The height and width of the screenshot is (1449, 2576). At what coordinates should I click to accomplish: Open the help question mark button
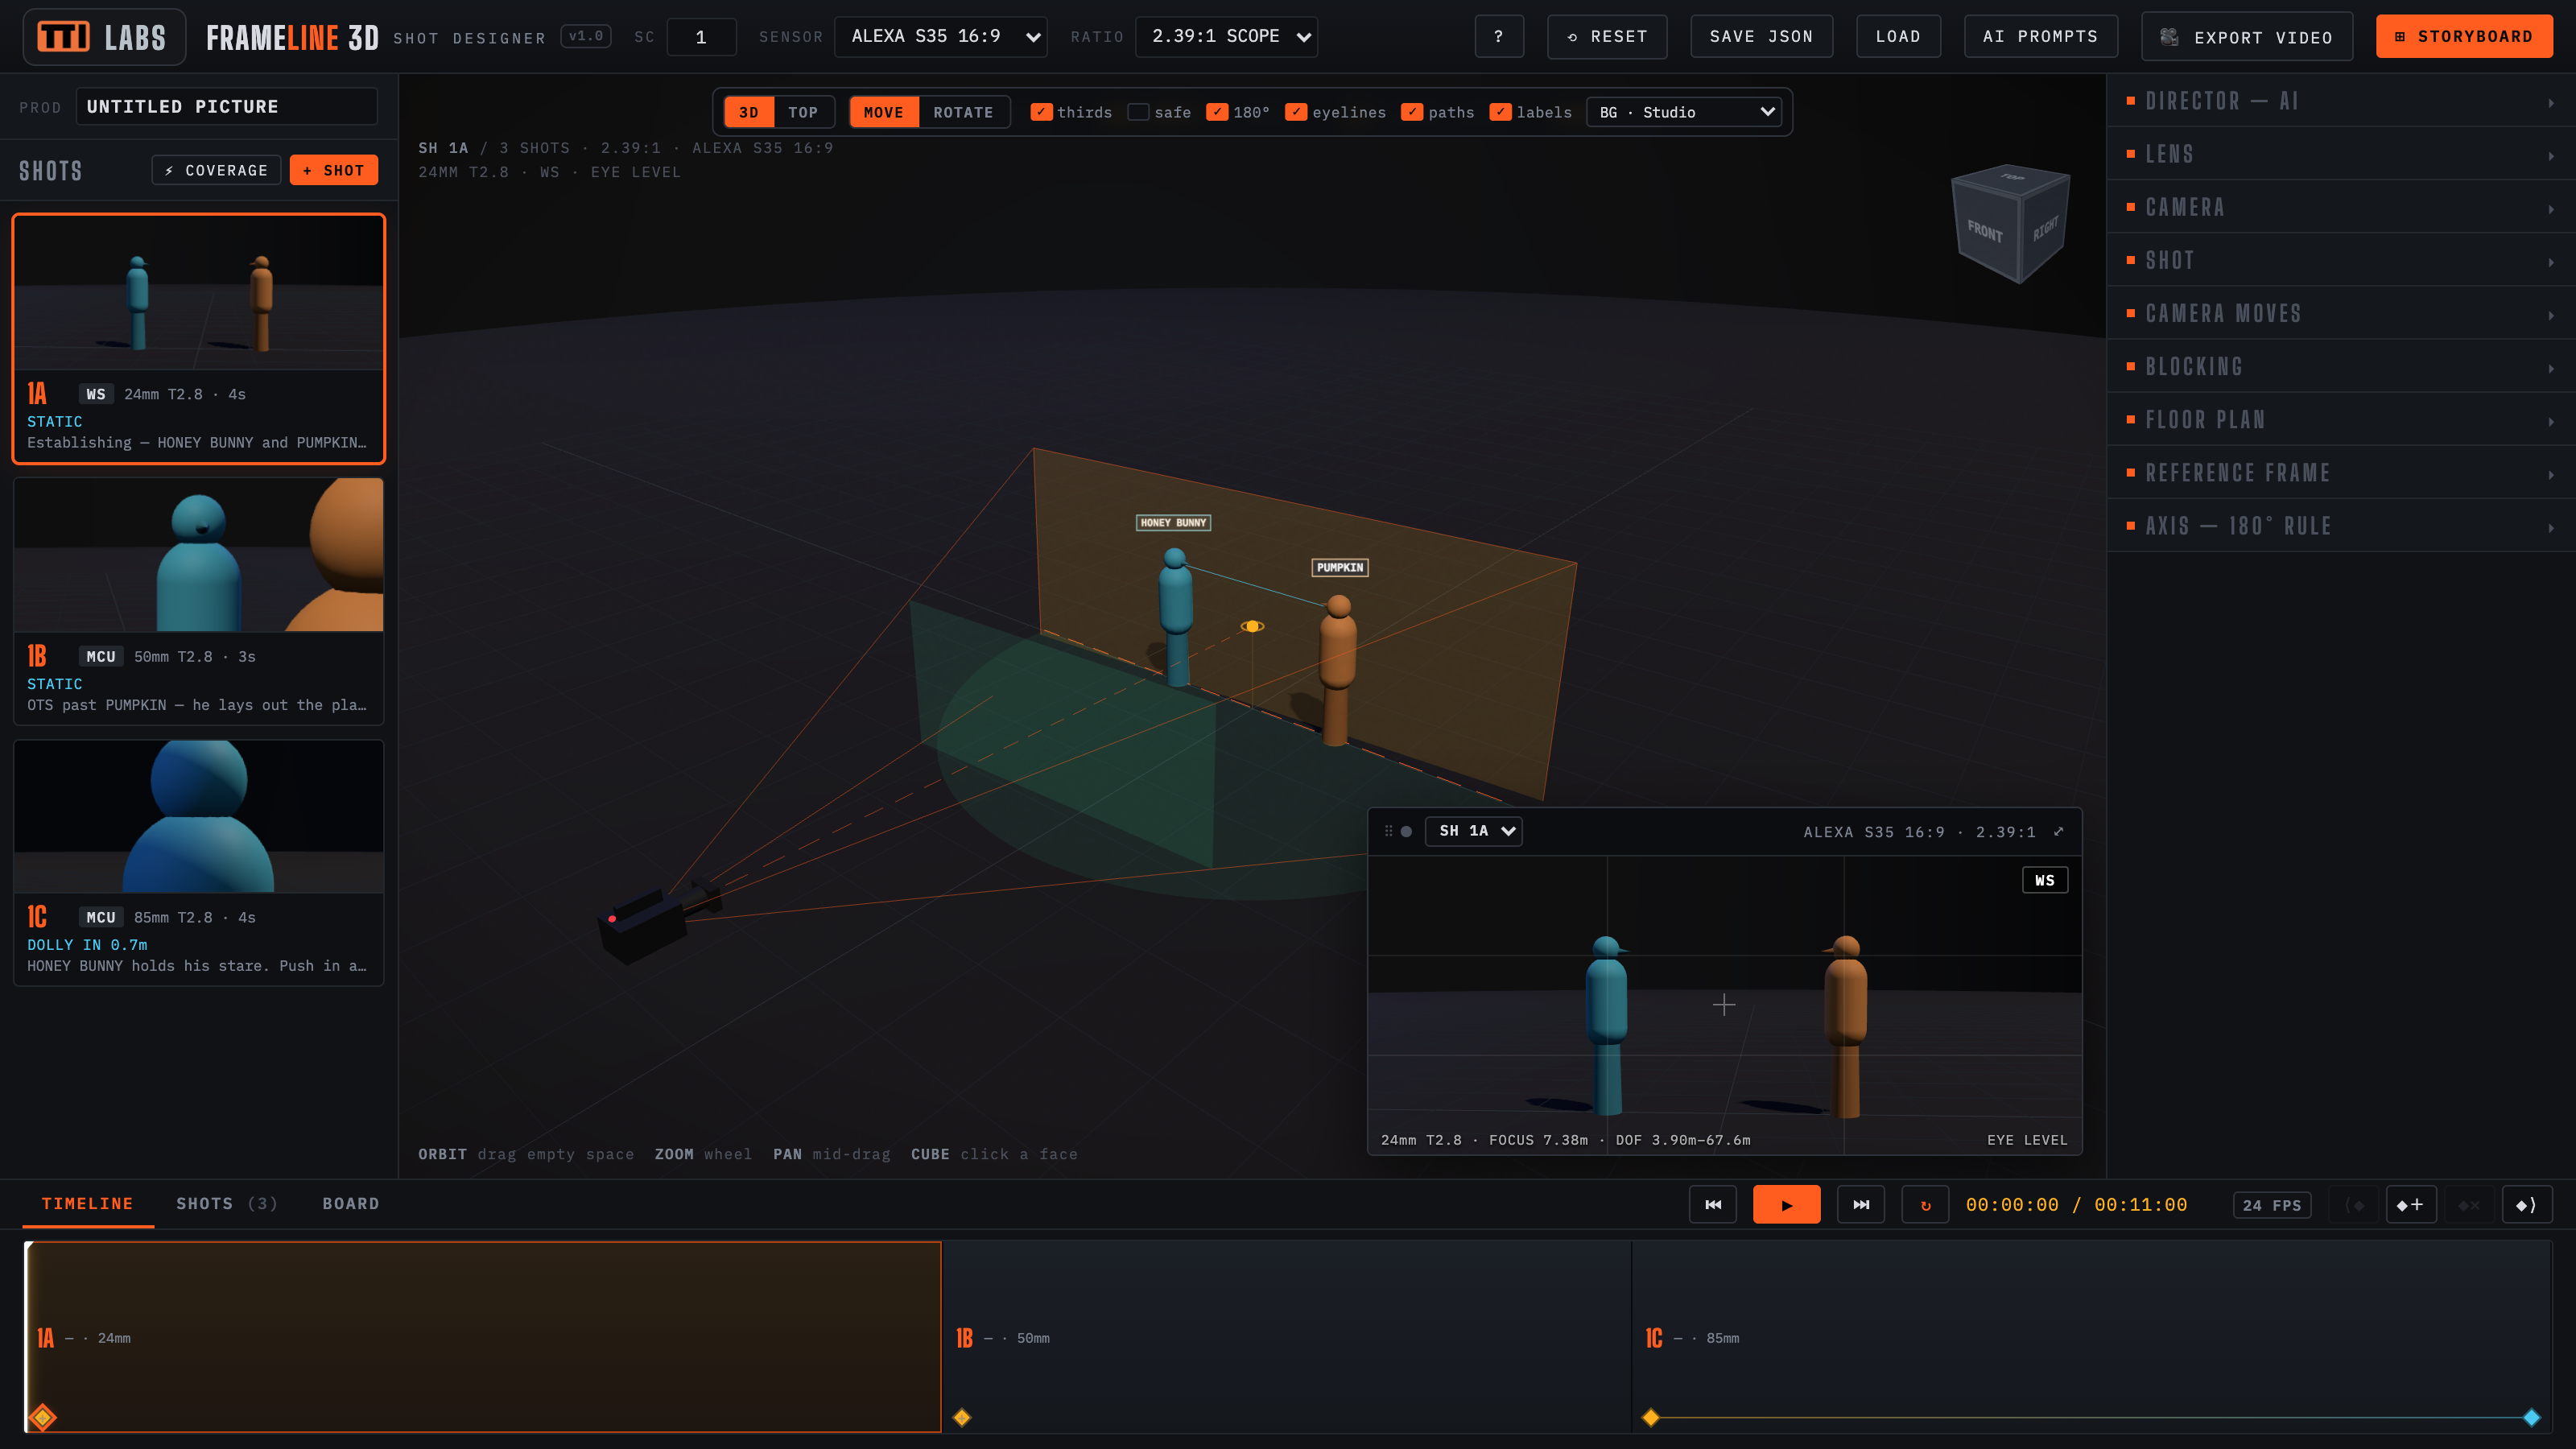pyautogui.click(x=1498, y=37)
